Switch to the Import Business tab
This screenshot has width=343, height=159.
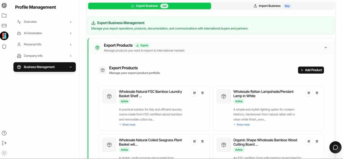pyautogui.click(x=269, y=6)
